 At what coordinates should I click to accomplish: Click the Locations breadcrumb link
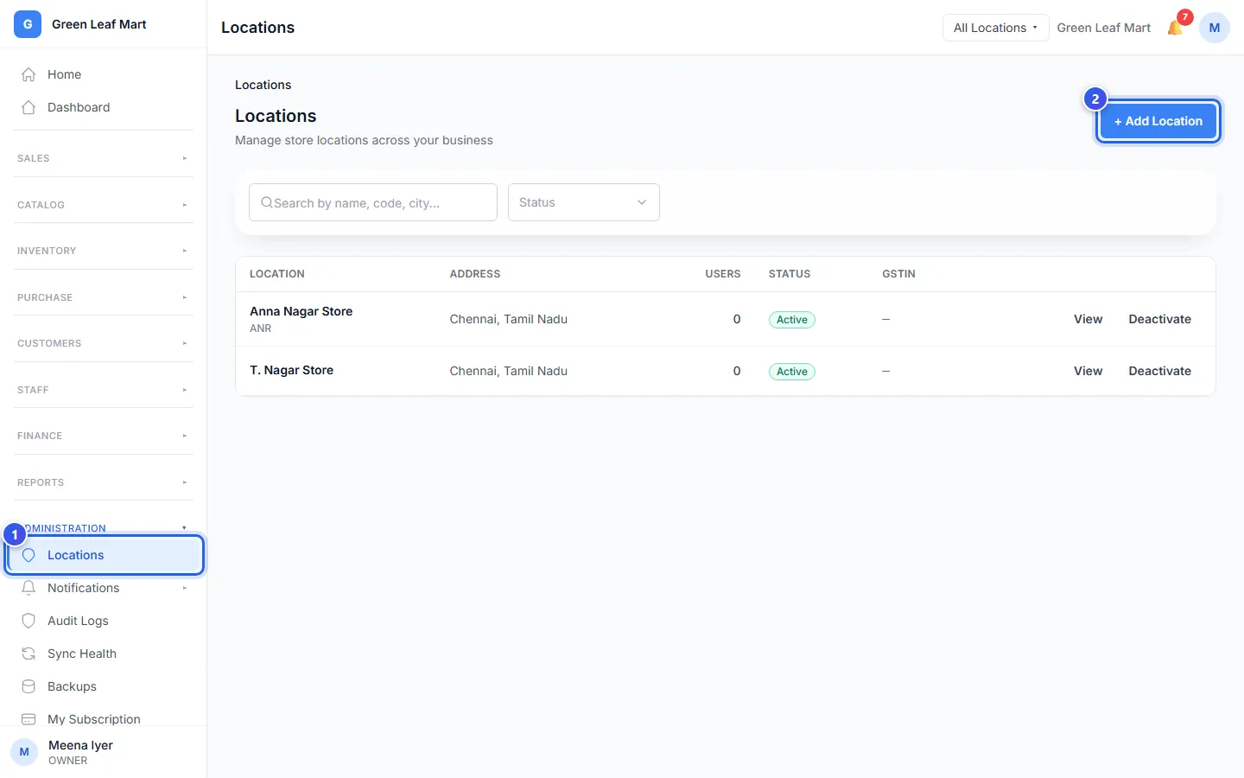pyautogui.click(x=263, y=85)
